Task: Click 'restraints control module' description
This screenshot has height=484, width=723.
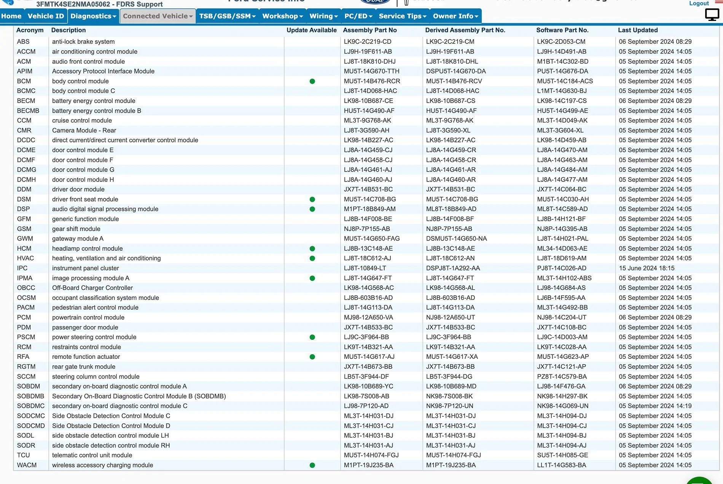Action: point(87,347)
